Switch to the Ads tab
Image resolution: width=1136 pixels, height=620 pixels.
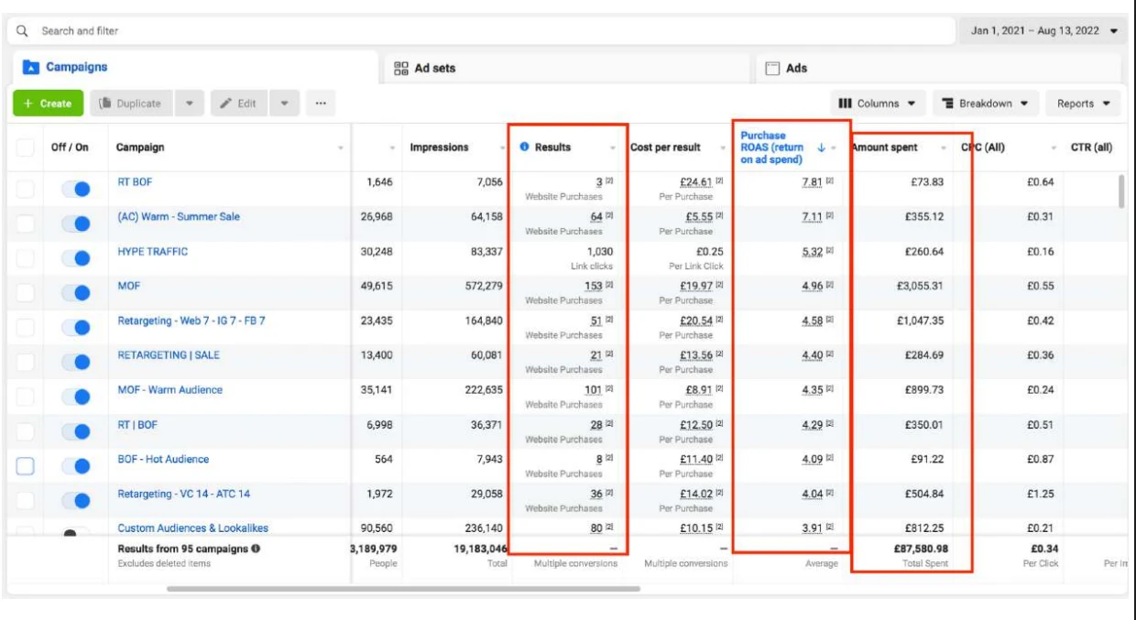tap(796, 69)
